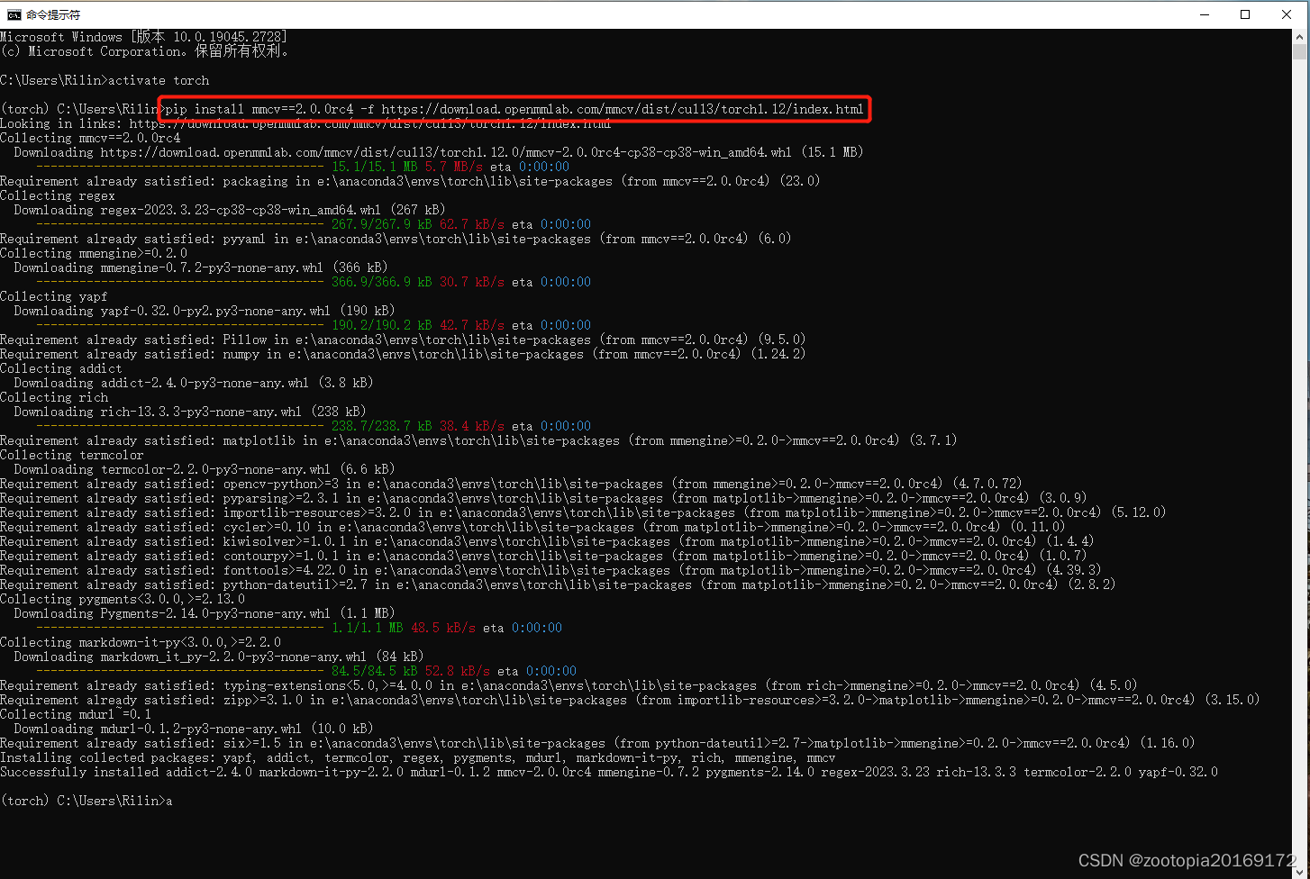Click 'Downloading mmengine-0.7.2' line
Screen dimensions: 1310x879
click(x=201, y=267)
